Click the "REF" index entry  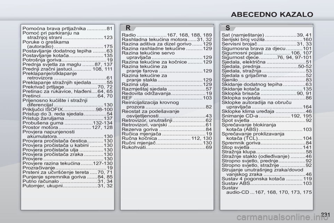point(167,98)
